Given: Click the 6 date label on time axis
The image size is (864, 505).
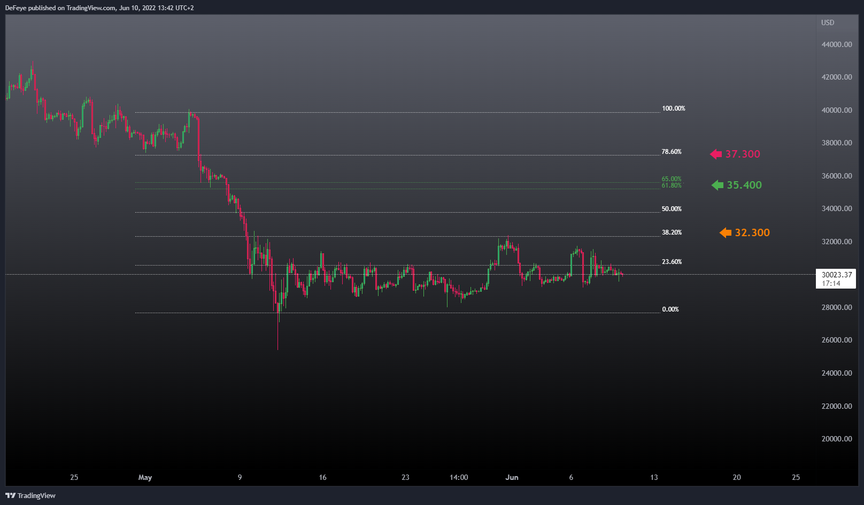Looking at the screenshot, I should point(571,477).
